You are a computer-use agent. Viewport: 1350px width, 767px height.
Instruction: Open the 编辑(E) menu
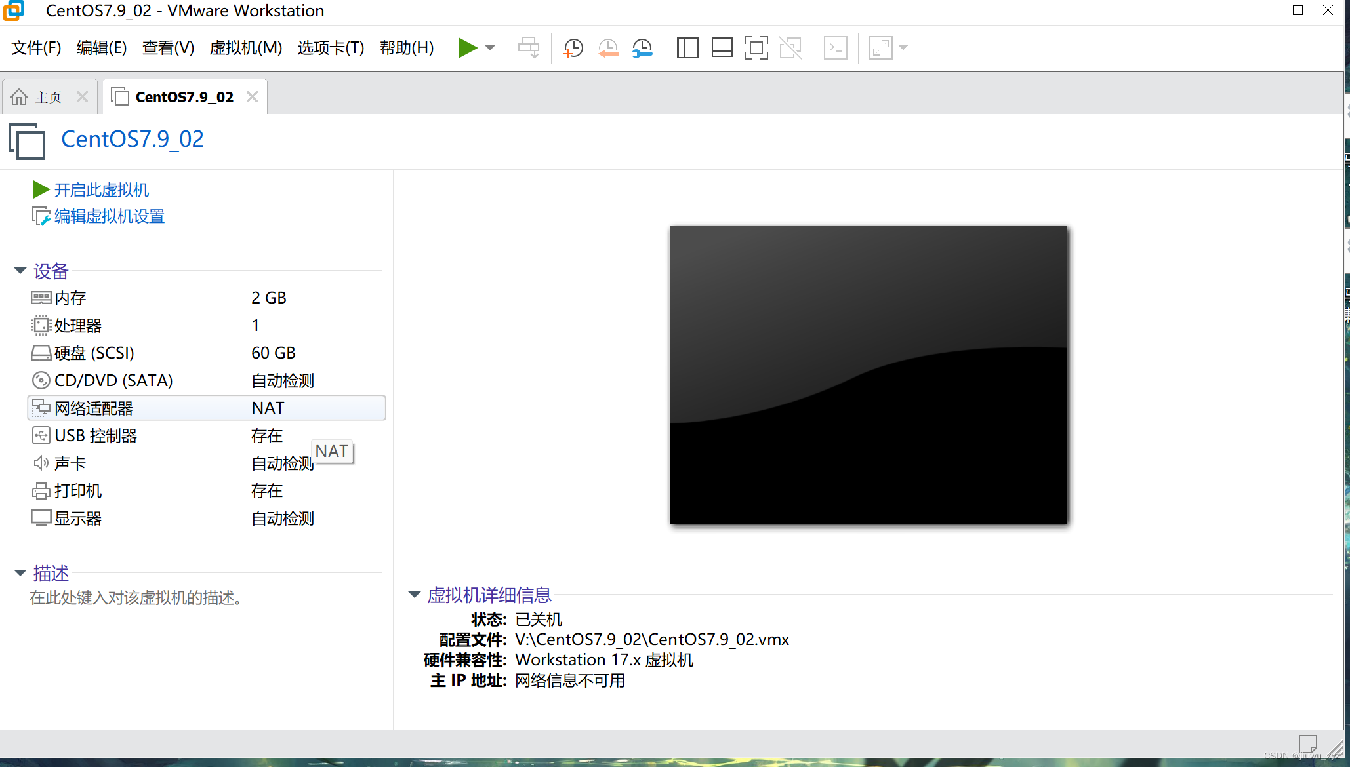[x=102, y=48]
